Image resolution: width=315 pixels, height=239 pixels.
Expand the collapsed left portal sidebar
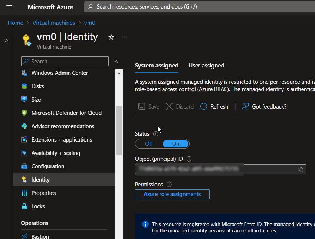pyautogui.click(x=6, y=40)
